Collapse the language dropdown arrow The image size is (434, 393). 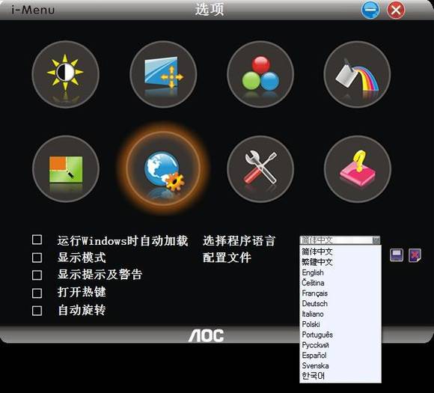(376, 240)
